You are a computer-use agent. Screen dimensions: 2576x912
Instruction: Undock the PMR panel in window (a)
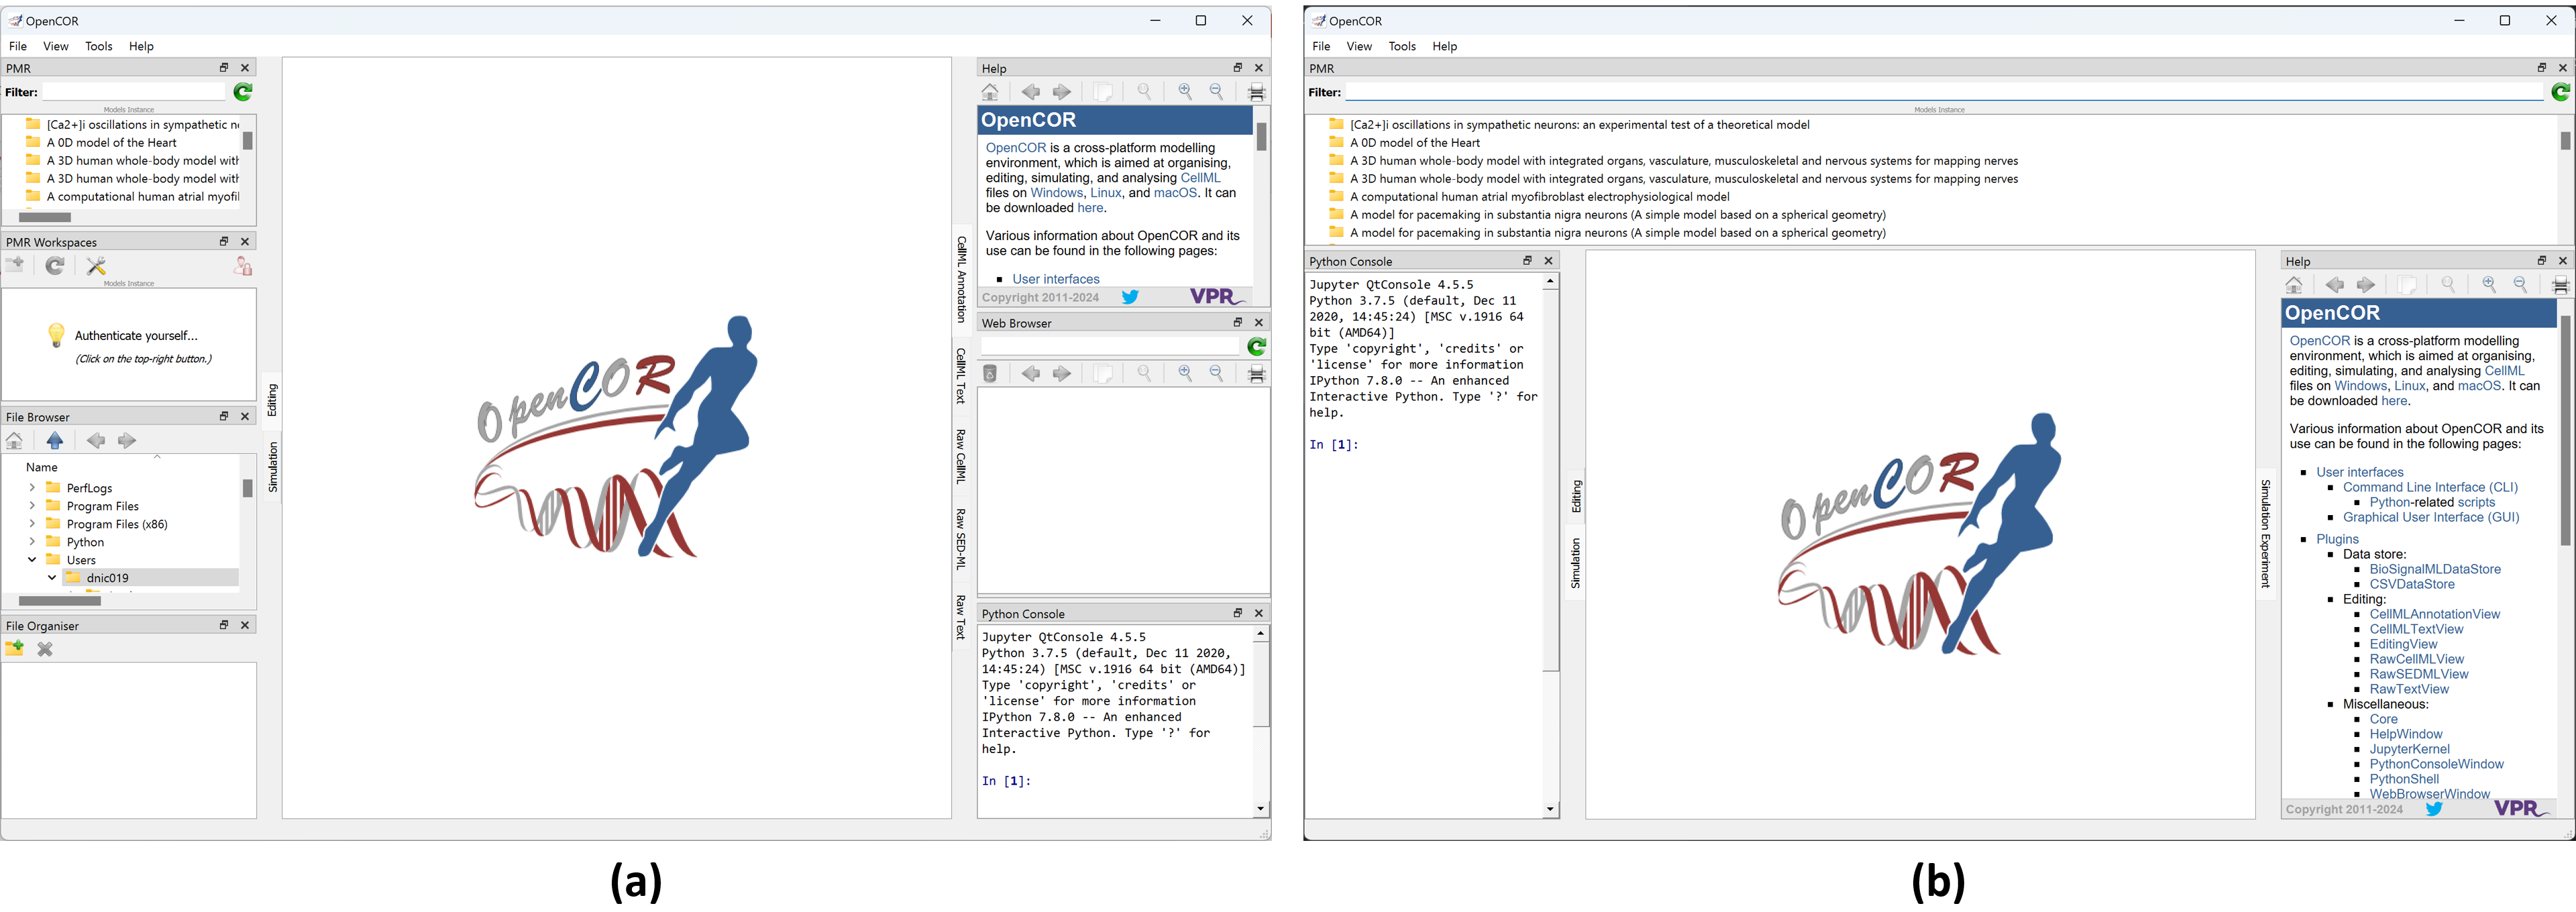pyautogui.click(x=224, y=68)
